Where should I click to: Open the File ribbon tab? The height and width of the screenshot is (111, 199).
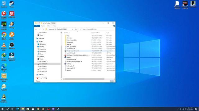37,26
